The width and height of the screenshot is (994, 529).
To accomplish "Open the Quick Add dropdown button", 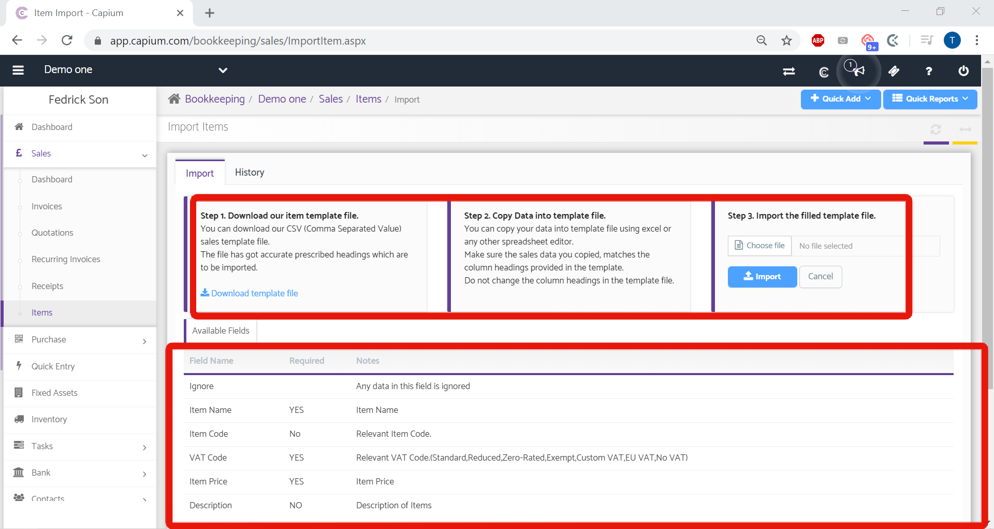I will click(x=841, y=99).
